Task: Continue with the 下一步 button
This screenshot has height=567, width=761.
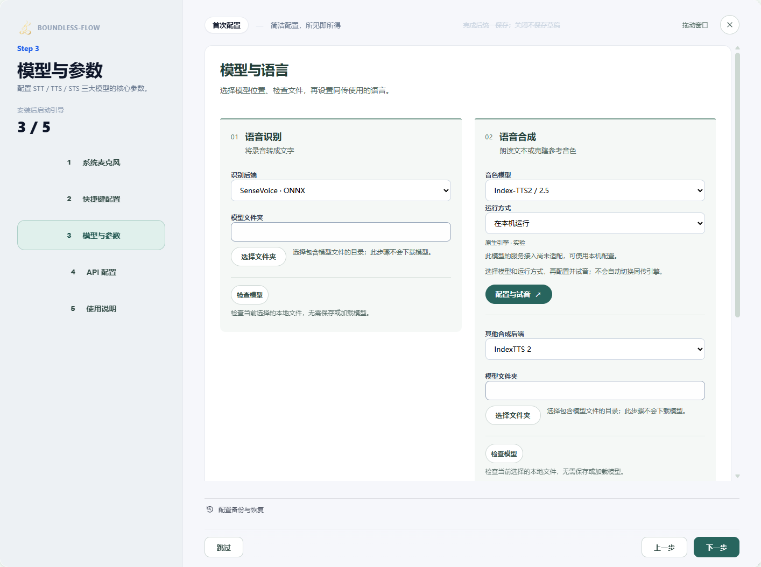Action: tap(716, 547)
